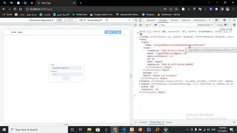Click the share page icon in address bar
This screenshot has width=237, height=133.
pos(171,9)
